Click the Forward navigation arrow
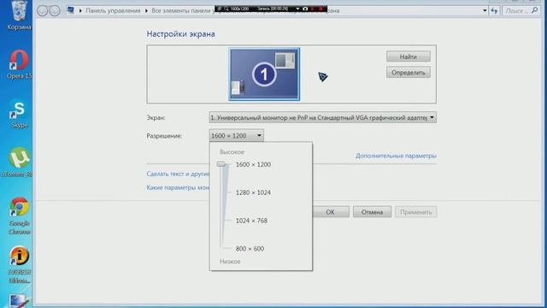 point(55,11)
